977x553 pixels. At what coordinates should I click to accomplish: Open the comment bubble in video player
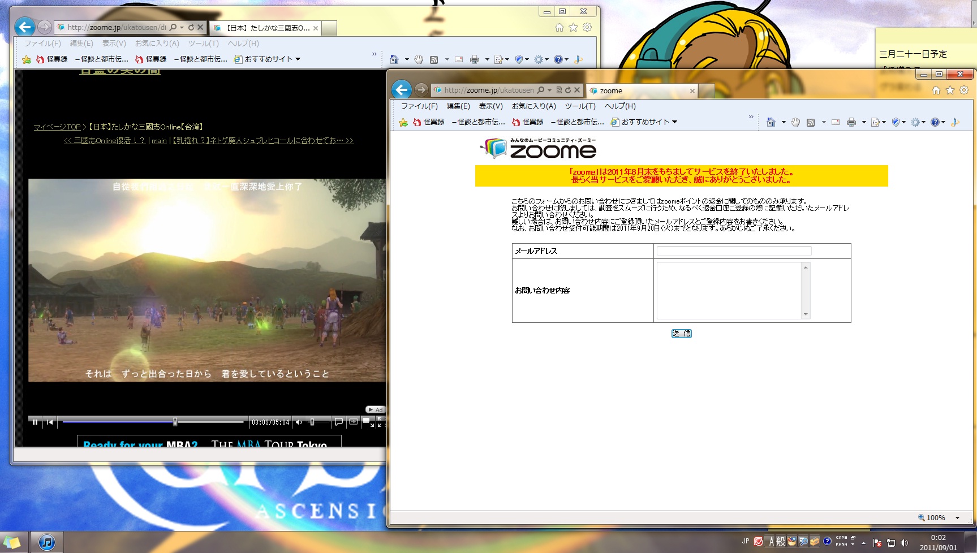pos(338,422)
